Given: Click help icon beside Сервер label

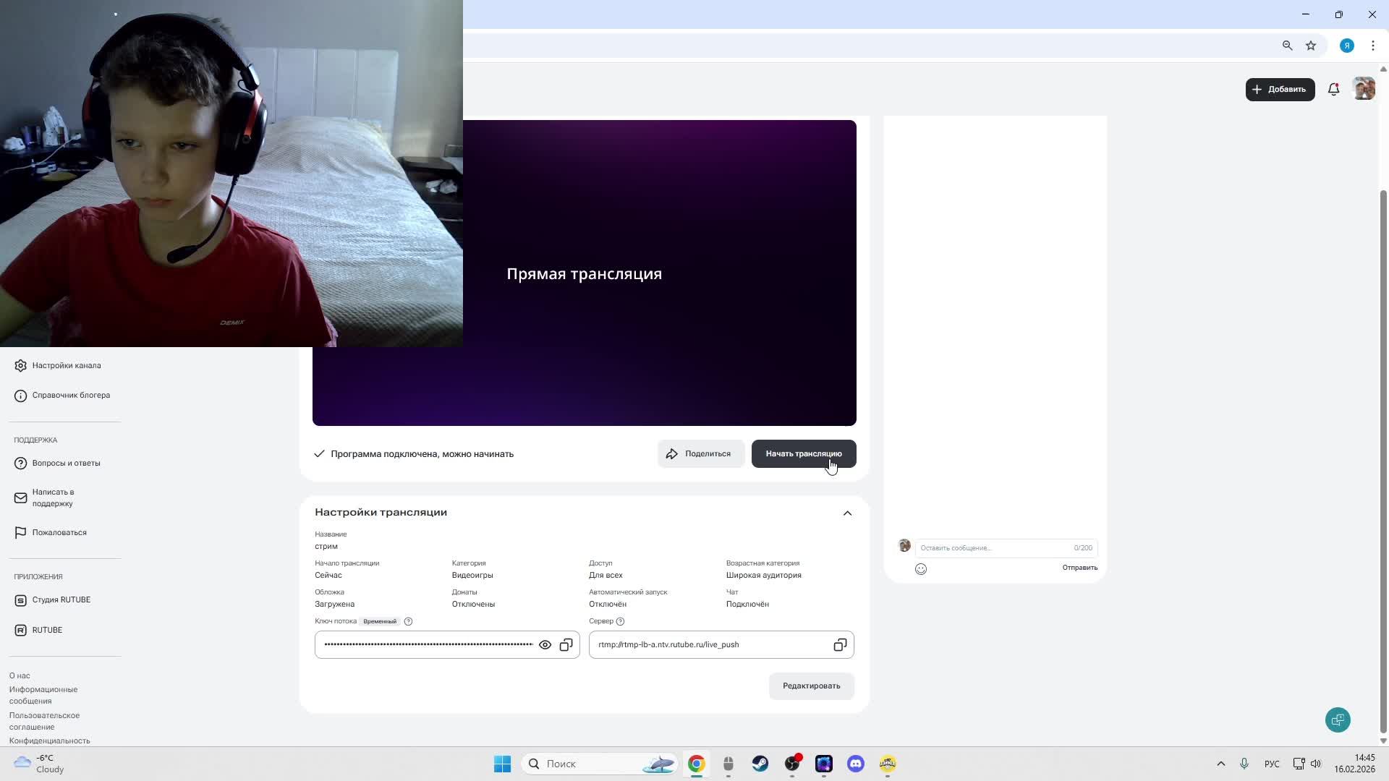Looking at the screenshot, I should tap(620, 622).
